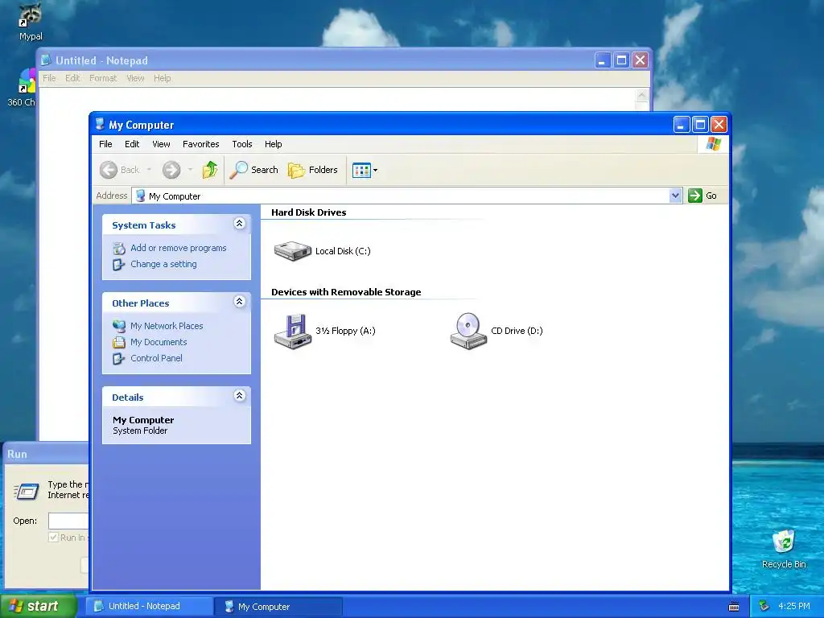This screenshot has width=824, height=618.
Task: Click the Start button
Action: click(39, 606)
